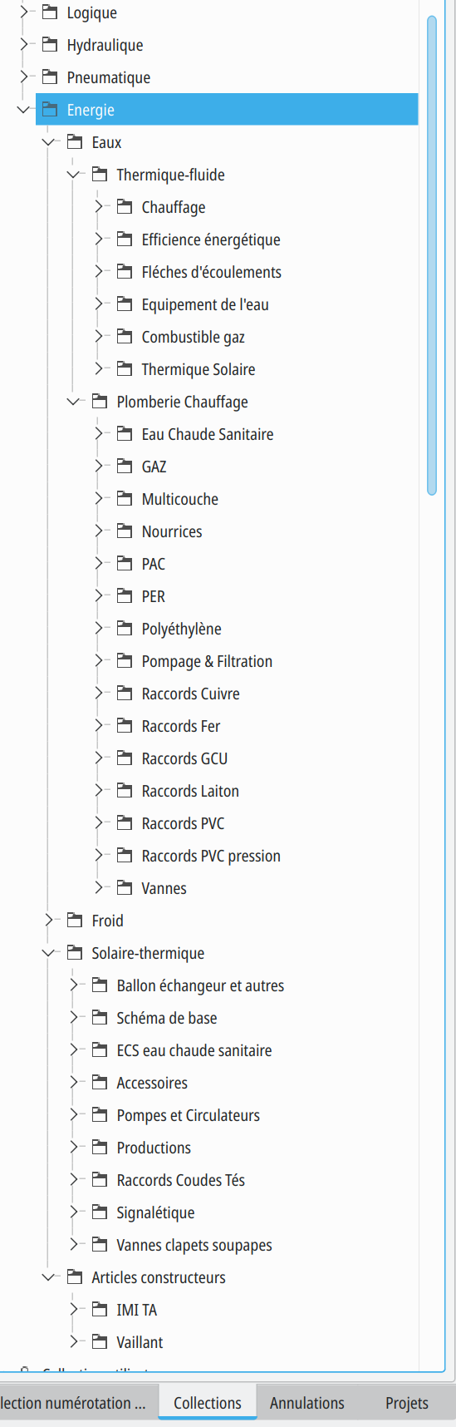Click the Signalétique folder icon
The height and width of the screenshot is (1427, 456).
[100, 1212]
